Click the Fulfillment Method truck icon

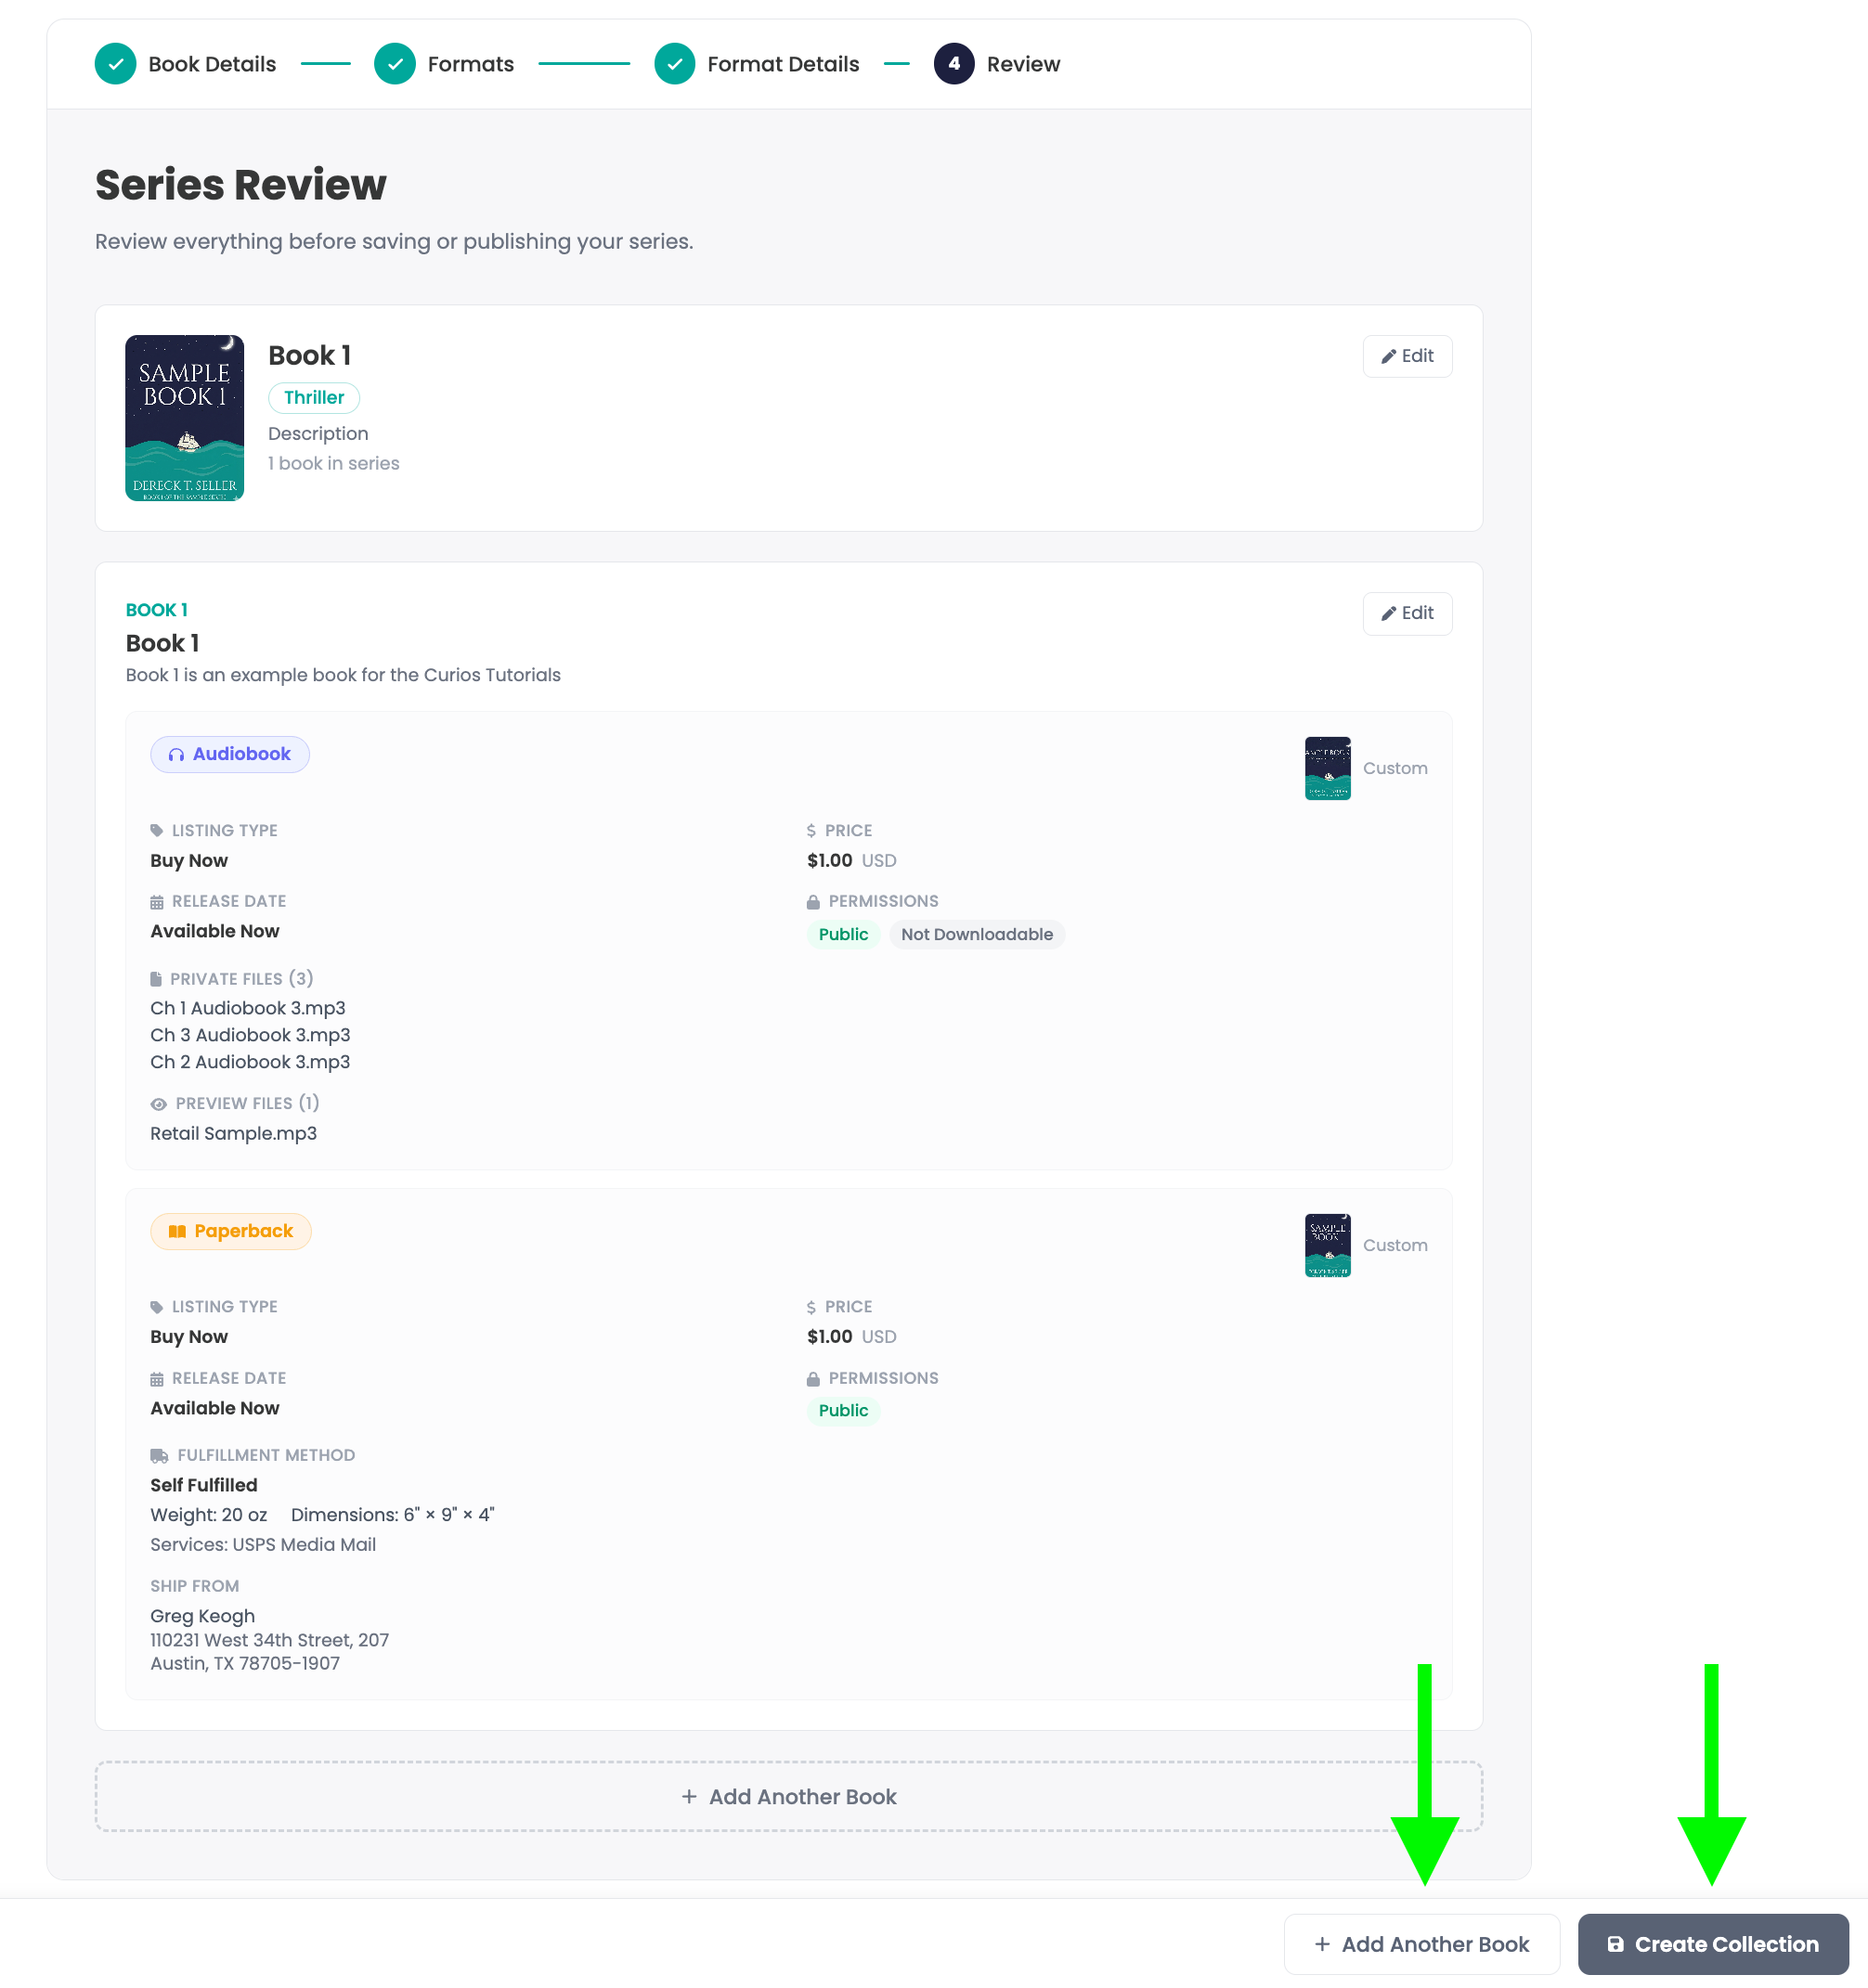click(x=159, y=1456)
